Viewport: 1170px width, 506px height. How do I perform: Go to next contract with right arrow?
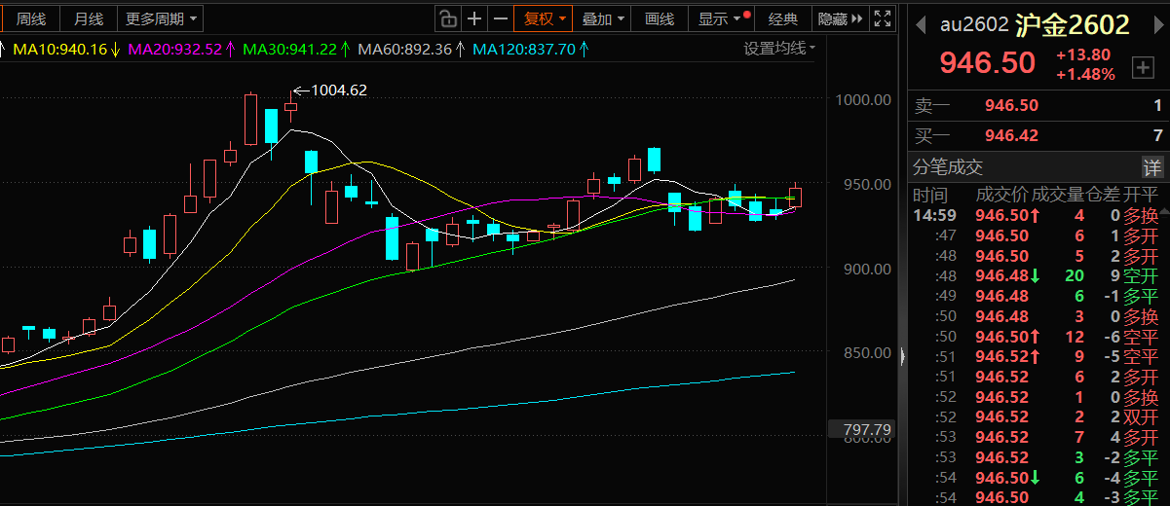coord(1154,24)
